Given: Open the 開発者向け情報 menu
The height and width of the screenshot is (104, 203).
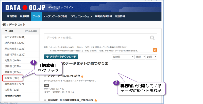Looking at the screenshot, I should coord(104,16).
